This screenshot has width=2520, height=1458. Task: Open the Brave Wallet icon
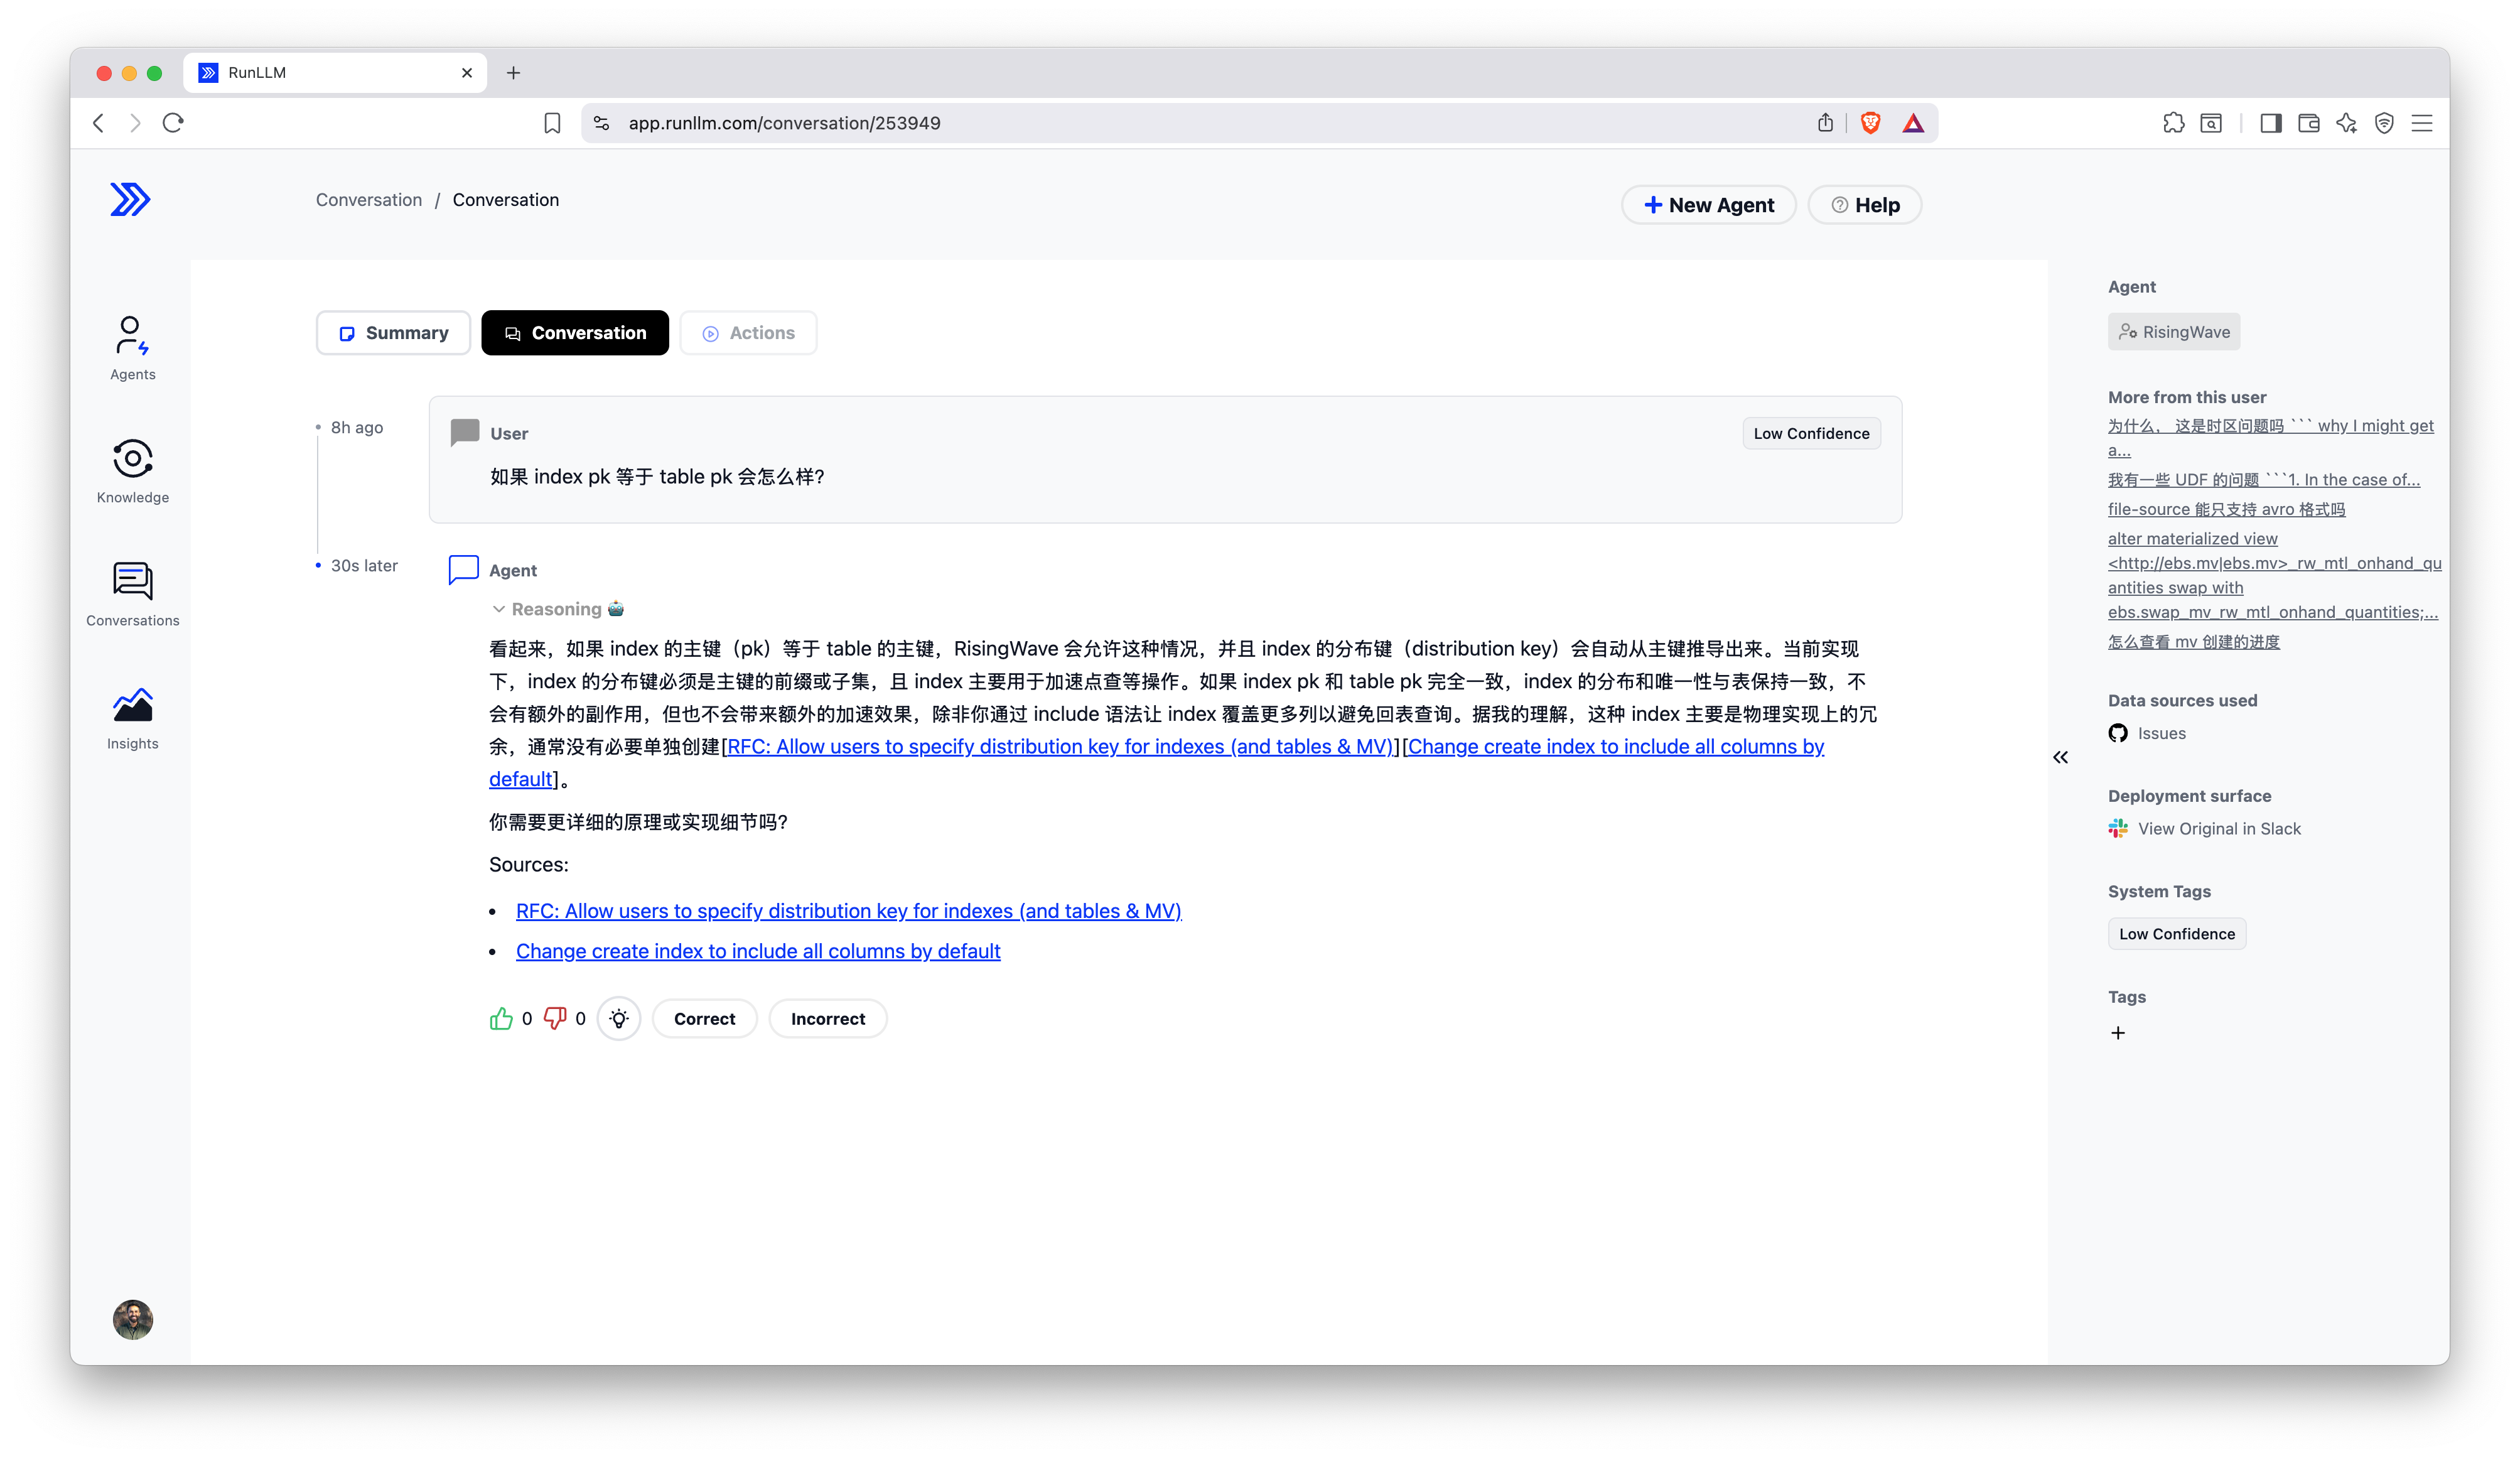pos(2309,123)
